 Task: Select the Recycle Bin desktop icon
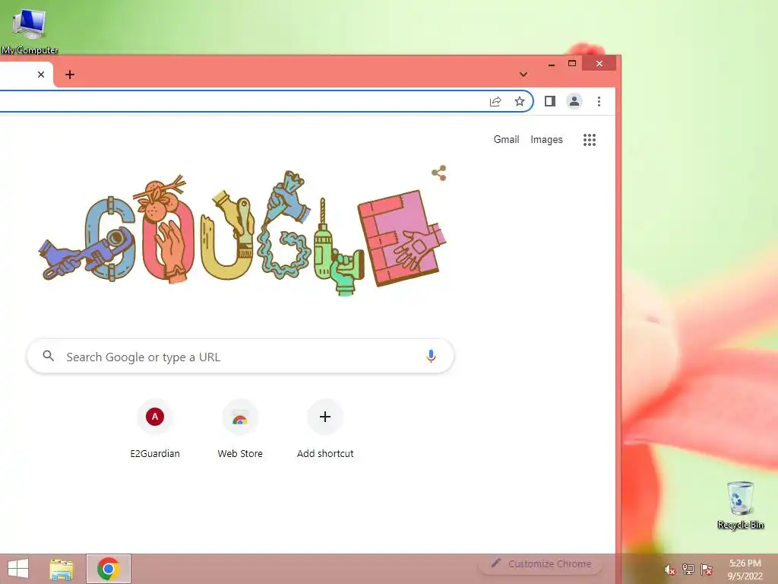pos(740,505)
